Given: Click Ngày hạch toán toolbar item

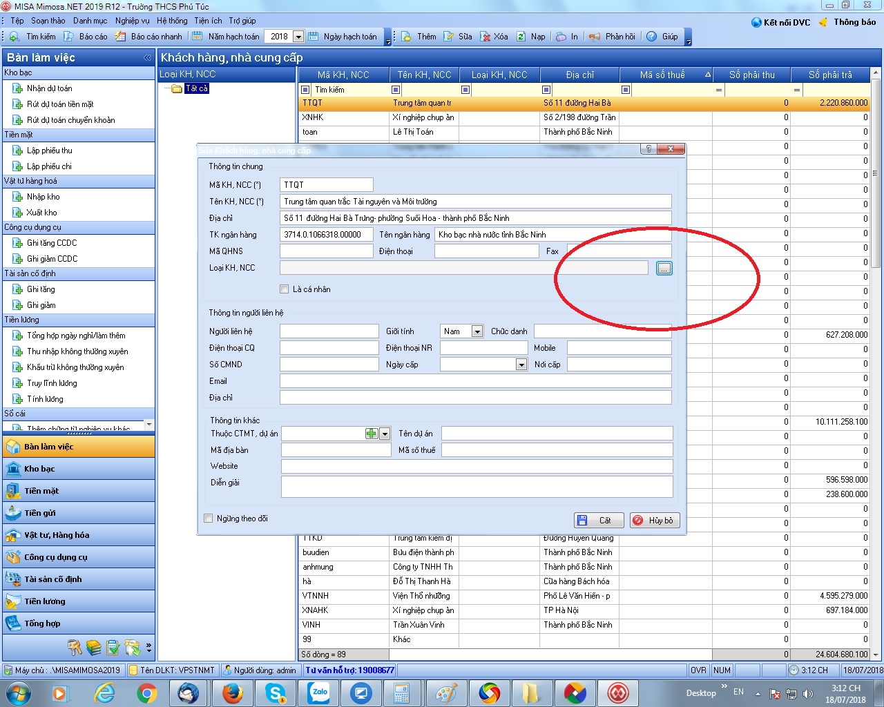Looking at the screenshot, I should (343, 37).
